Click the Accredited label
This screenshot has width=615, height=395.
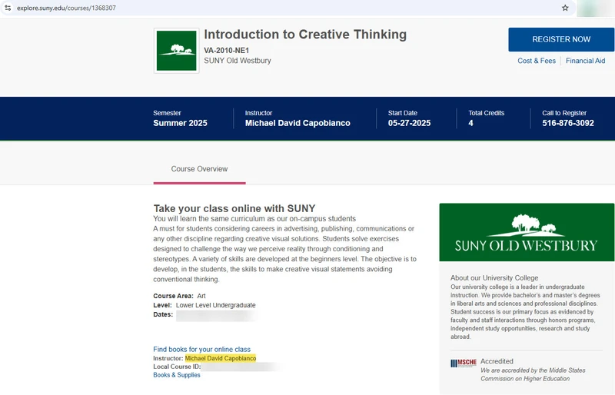[x=497, y=361]
